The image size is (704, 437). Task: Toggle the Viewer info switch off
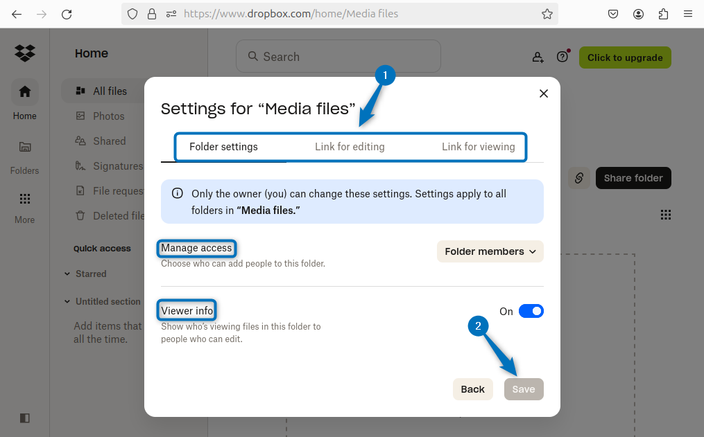tap(531, 311)
